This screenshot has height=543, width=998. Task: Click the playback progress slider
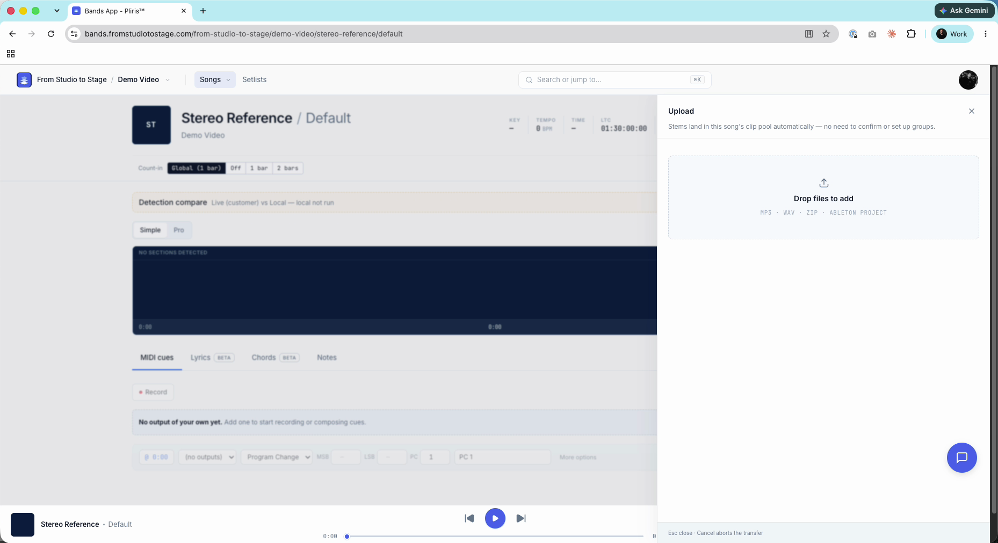click(x=495, y=536)
